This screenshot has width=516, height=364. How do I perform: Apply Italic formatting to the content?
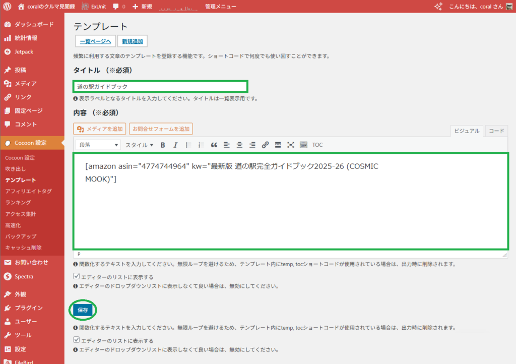click(174, 145)
